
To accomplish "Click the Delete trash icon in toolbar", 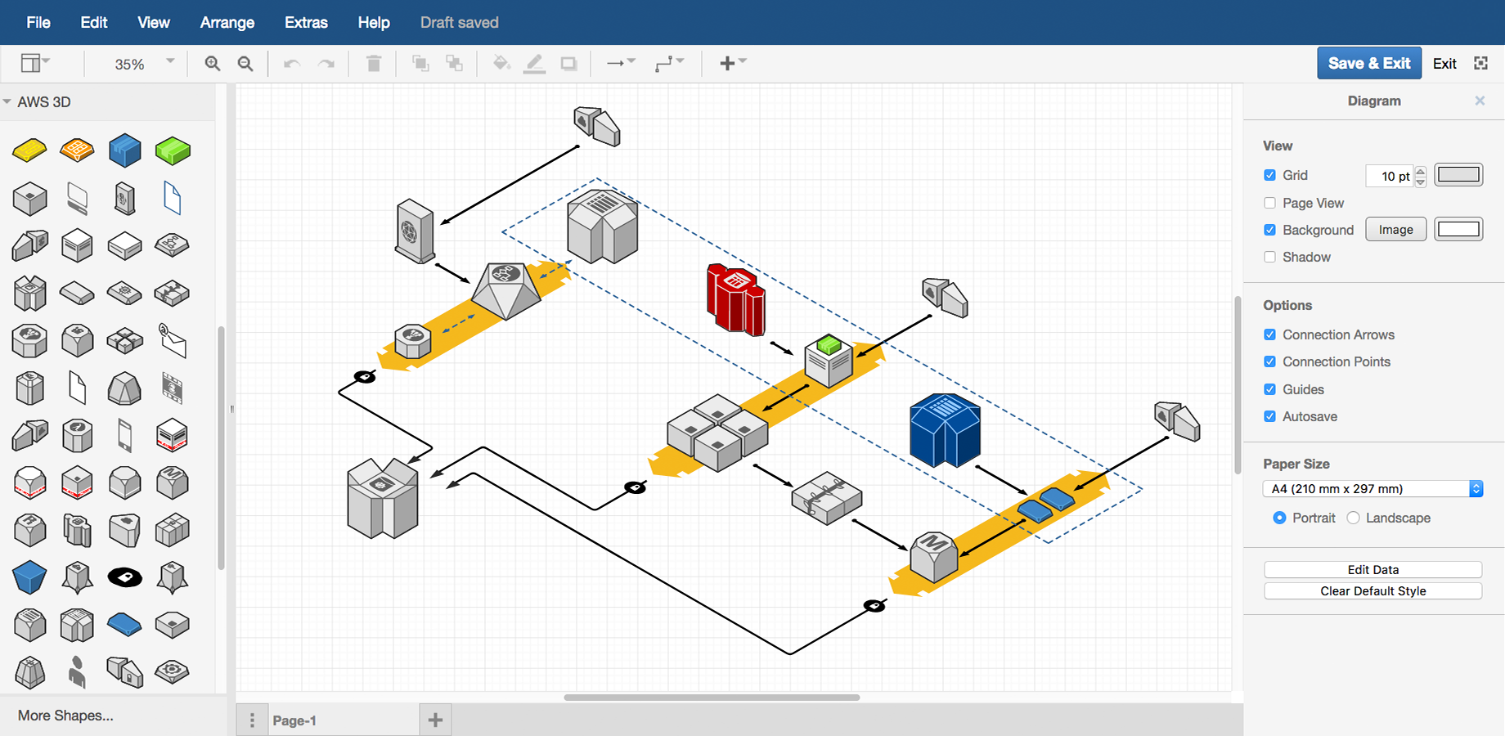I will click(x=373, y=63).
